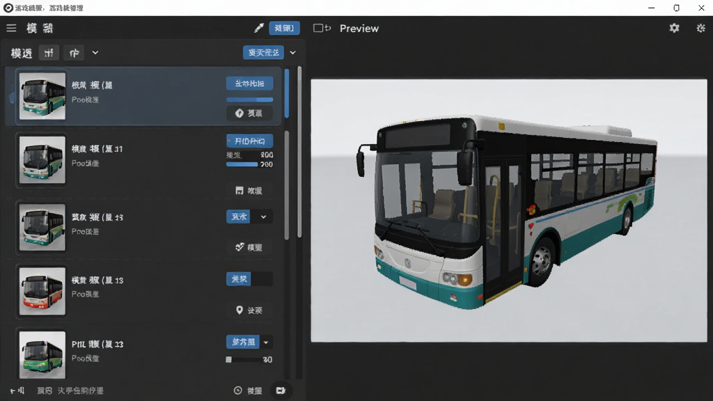Adjust the slider showing 200 in the row ending 31
713x401 pixels.
(x=242, y=164)
